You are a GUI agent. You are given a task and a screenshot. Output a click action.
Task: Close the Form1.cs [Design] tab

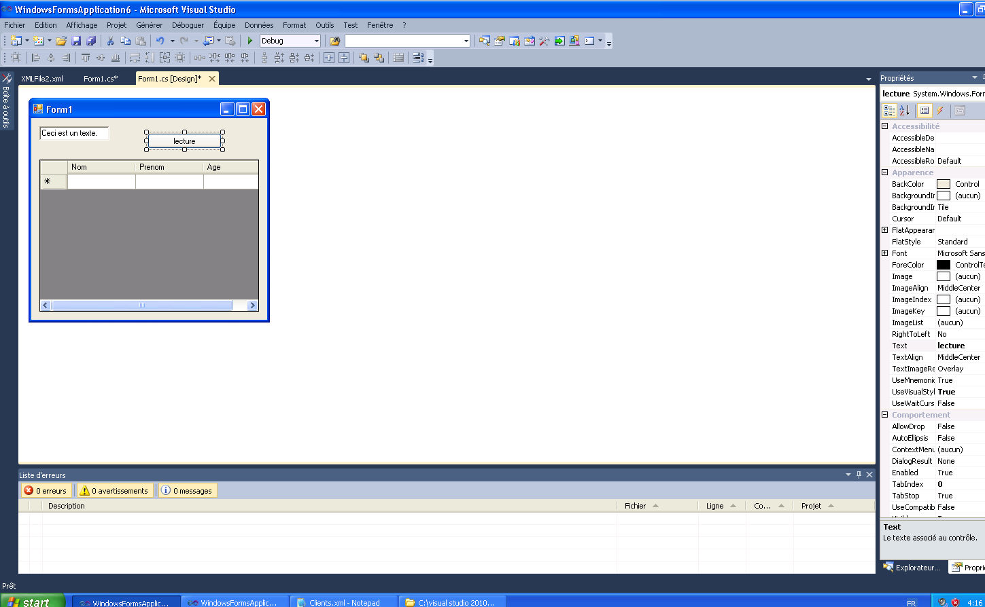212,79
